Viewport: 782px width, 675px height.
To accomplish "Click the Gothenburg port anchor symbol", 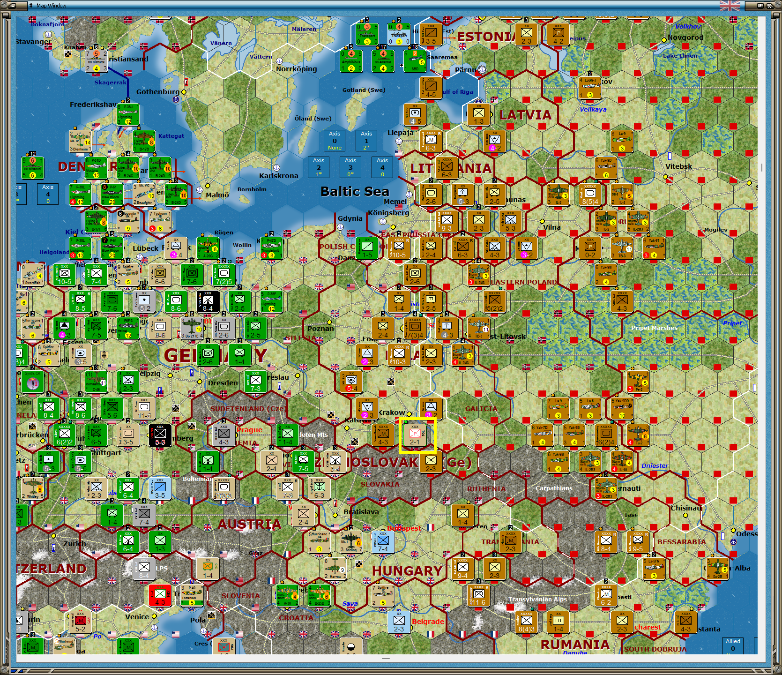I will pyautogui.click(x=176, y=99).
